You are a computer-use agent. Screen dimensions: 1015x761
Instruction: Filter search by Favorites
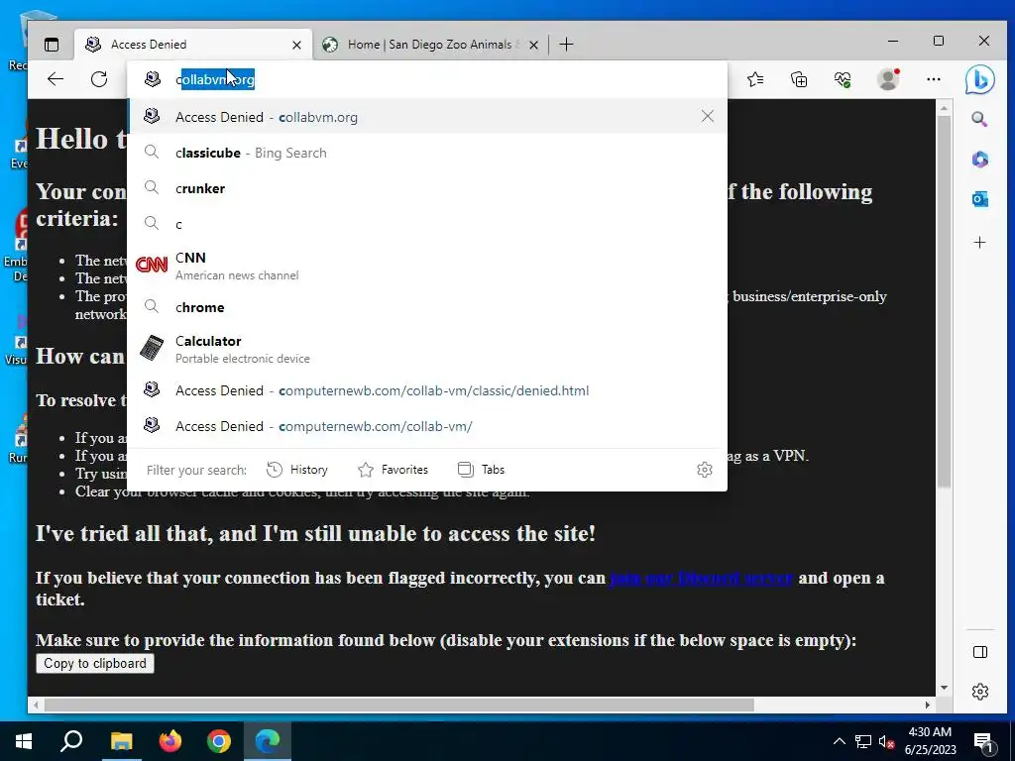pyautogui.click(x=393, y=470)
